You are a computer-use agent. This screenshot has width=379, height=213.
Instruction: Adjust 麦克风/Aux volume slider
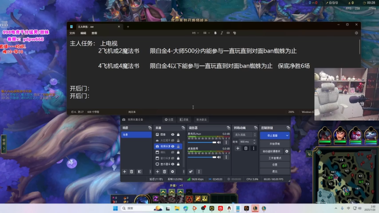pyautogui.click(x=202, y=142)
